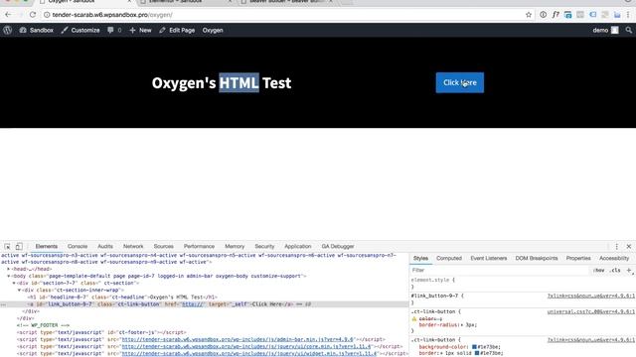The width and height of the screenshot is (636, 357).
Task: Activate the DevTools element inspector picker
Action: coord(7,246)
